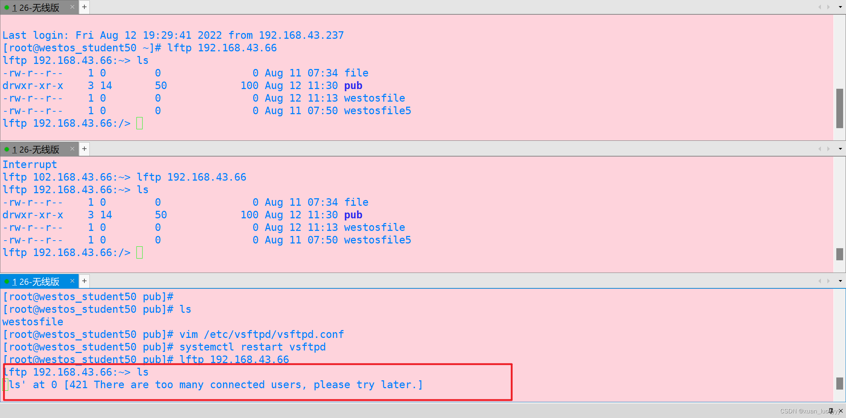This screenshot has height=418, width=846.
Task: Click the forward navigation arrow top-right corner
Action: [x=828, y=6]
